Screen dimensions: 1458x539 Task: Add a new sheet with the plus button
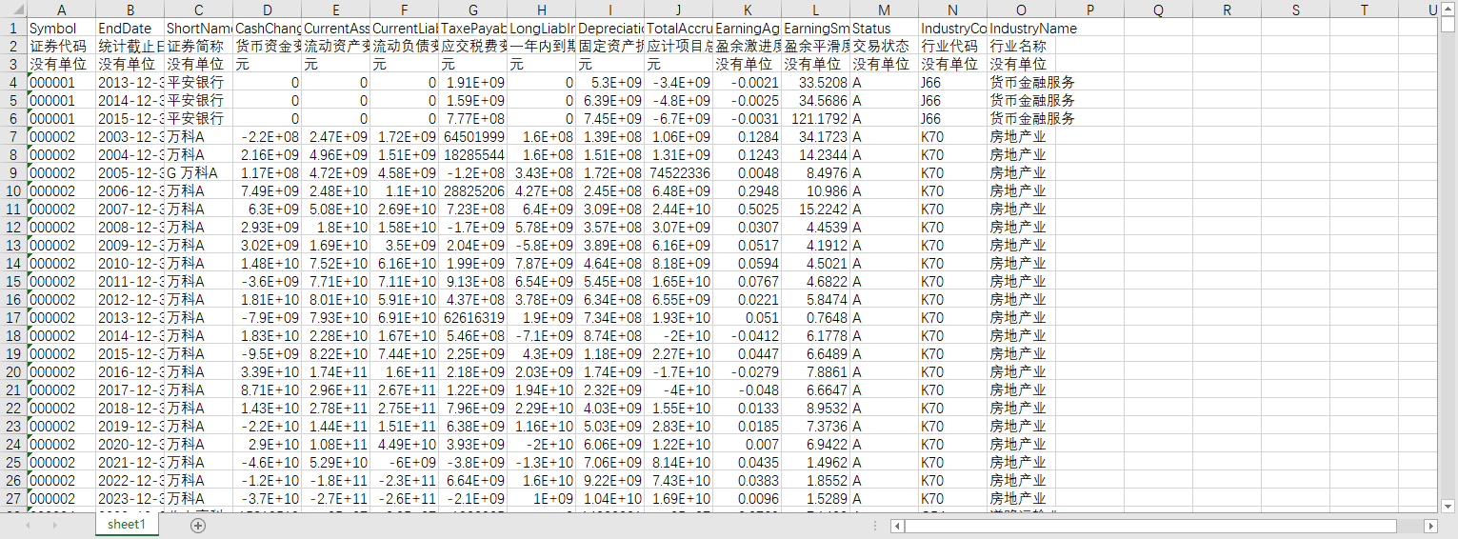pyautogui.click(x=198, y=526)
